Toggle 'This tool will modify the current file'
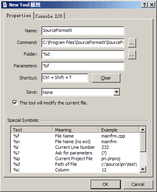This screenshot has width=157, height=192. 15,103
